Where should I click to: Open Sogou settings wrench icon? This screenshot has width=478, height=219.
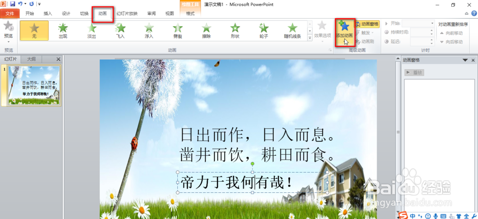(473, 216)
